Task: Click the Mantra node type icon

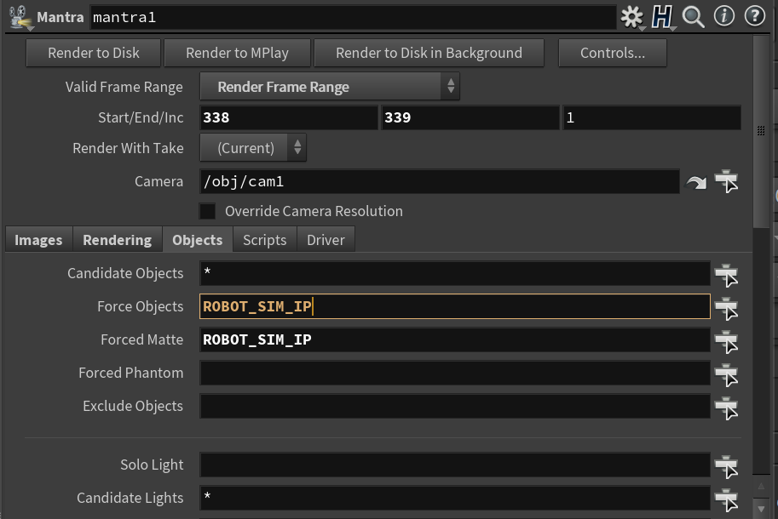Action: pos(19,17)
